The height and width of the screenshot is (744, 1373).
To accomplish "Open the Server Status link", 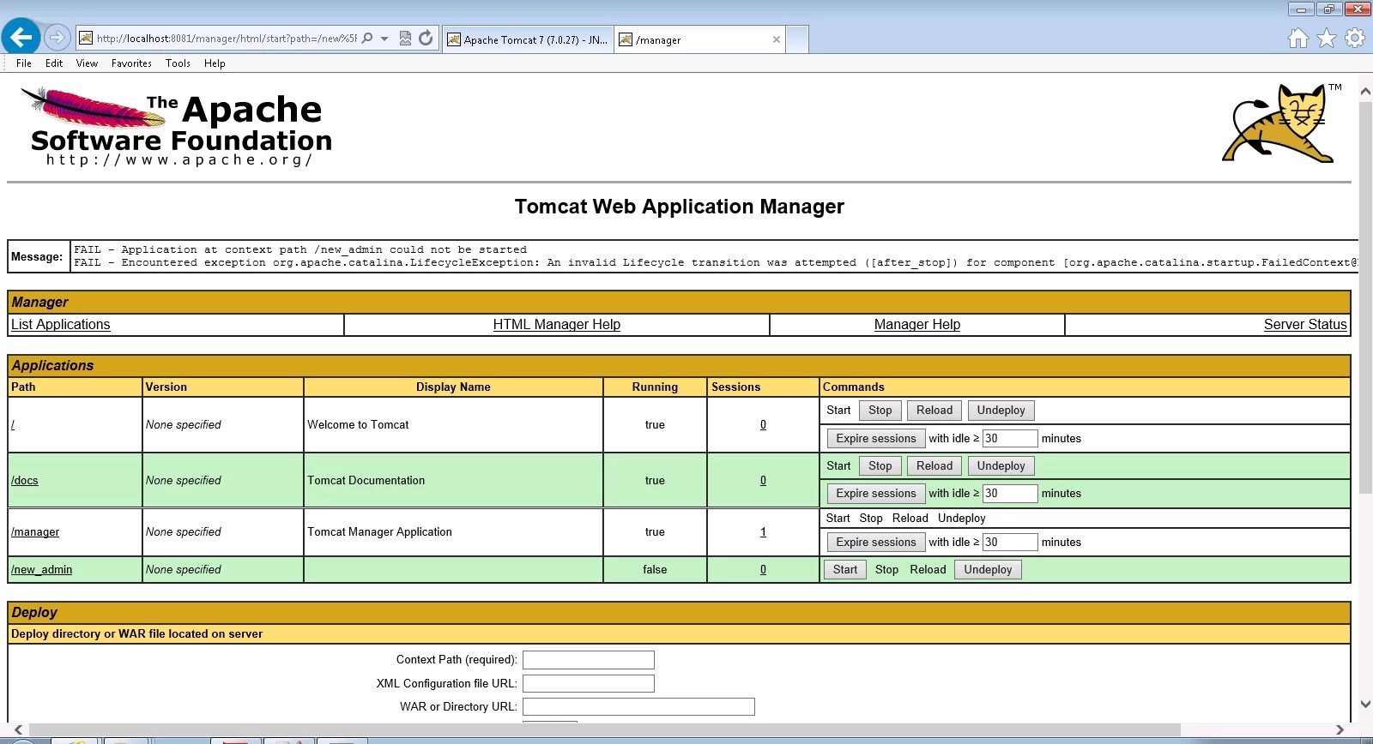I will (x=1305, y=325).
